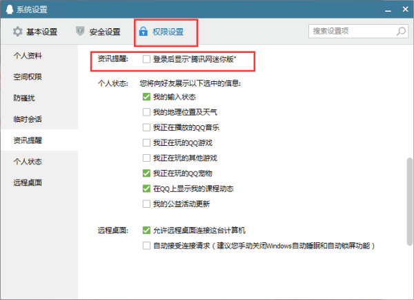Check 我的地理位置及天气
This screenshot has width=414, height=300.
tap(146, 112)
